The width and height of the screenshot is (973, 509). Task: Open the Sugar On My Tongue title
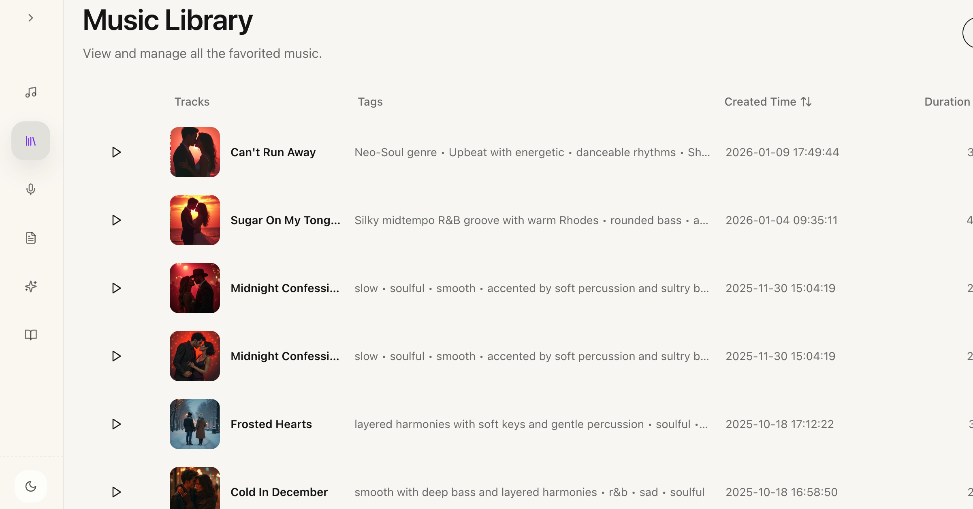coord(285,220)
